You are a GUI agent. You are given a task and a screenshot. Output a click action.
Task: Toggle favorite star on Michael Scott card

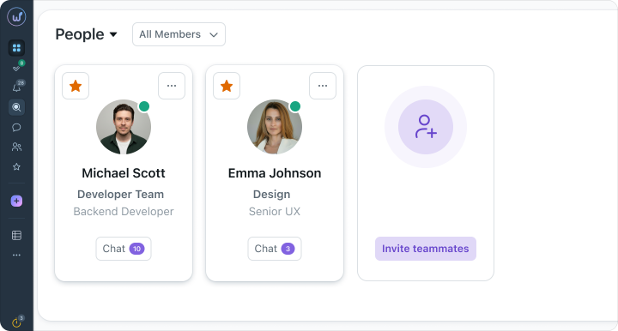point(76,86)
